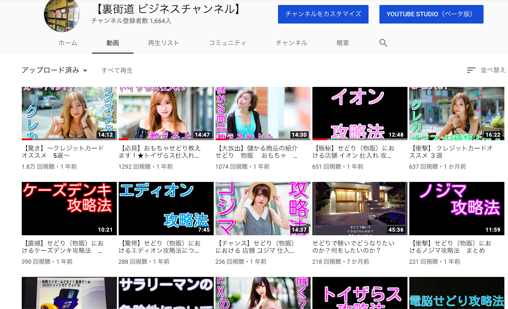Expand the アップロード済み dropdown
The width and height of the screenshot is (508, 309).
coord(54,70)
